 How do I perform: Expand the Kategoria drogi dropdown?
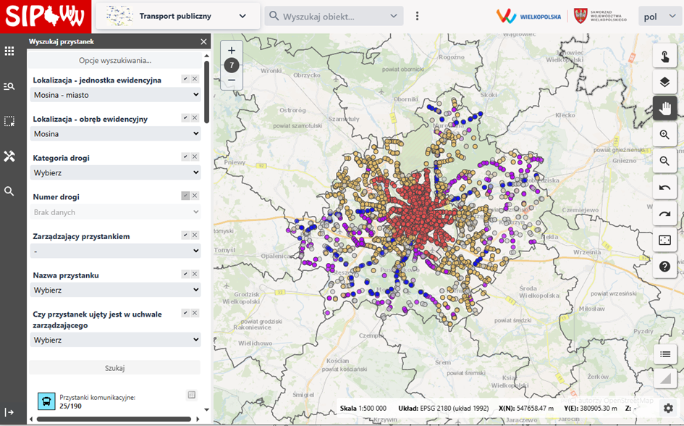click(116, 172)
